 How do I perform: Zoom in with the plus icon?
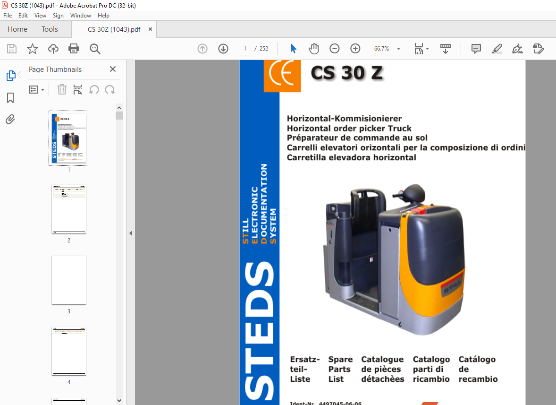pos(355,49)
